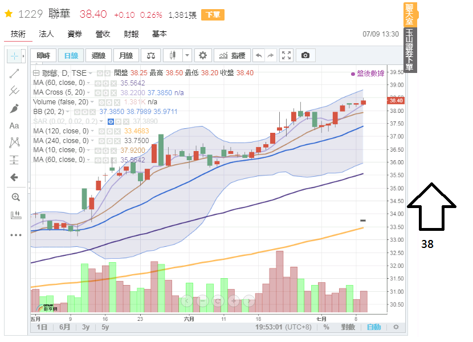Switch to the 技術 tab
The height and width of the screenshot is (342, 473).
(x=18, y=34)
